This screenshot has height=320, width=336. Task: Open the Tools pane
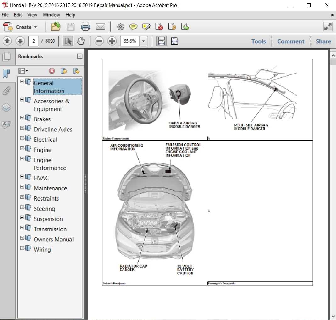tap(259, 41)
